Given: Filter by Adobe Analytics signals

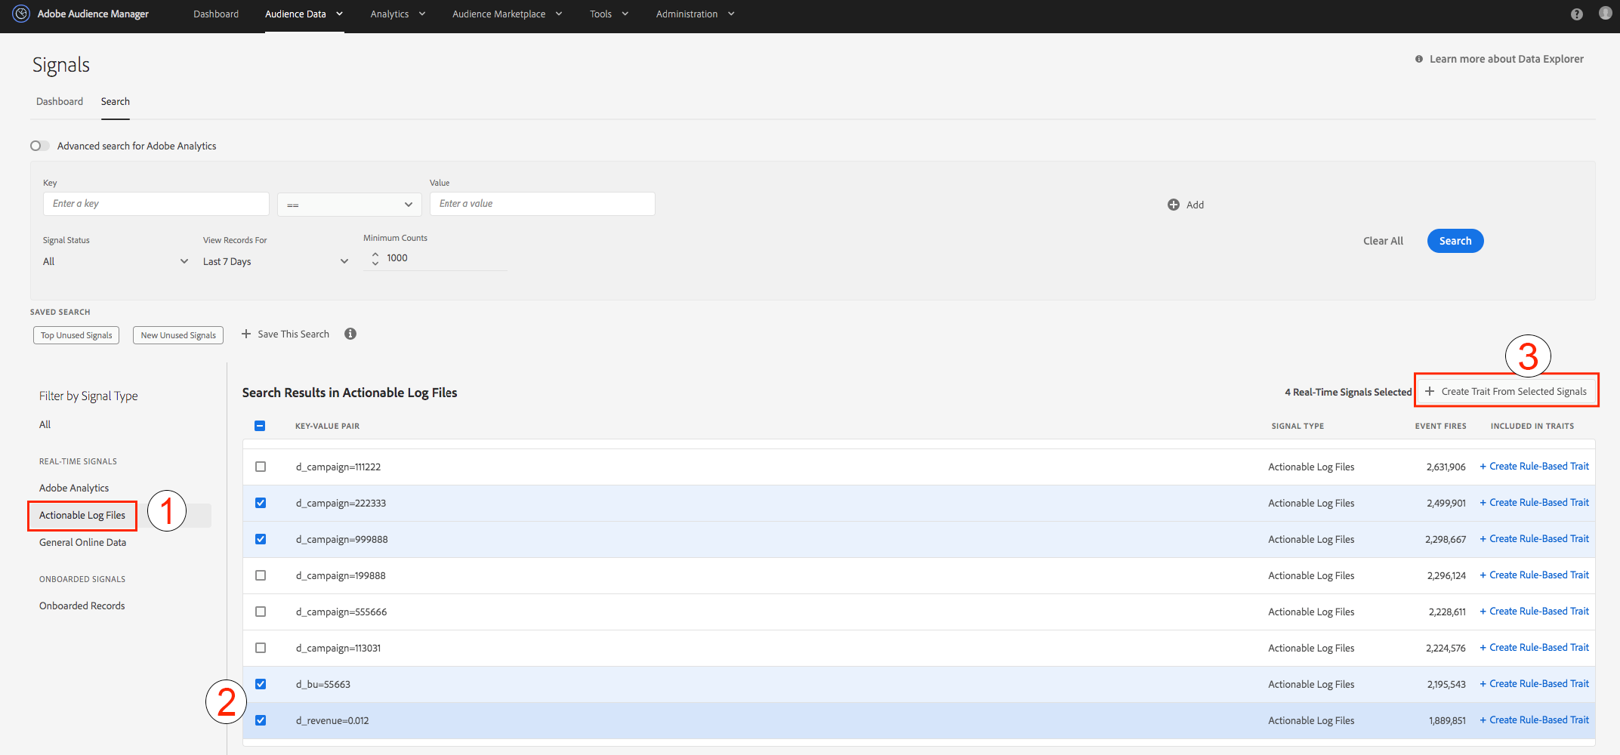Looking at the screenshot, I should (x=74, y=488).
